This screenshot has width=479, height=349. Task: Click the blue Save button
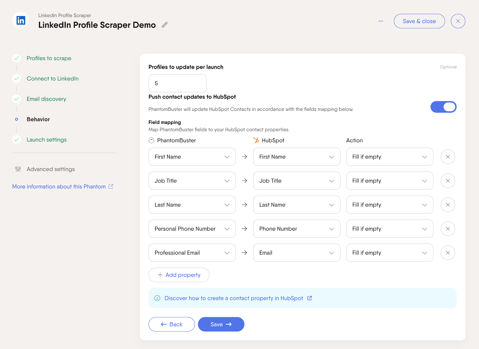221,324
